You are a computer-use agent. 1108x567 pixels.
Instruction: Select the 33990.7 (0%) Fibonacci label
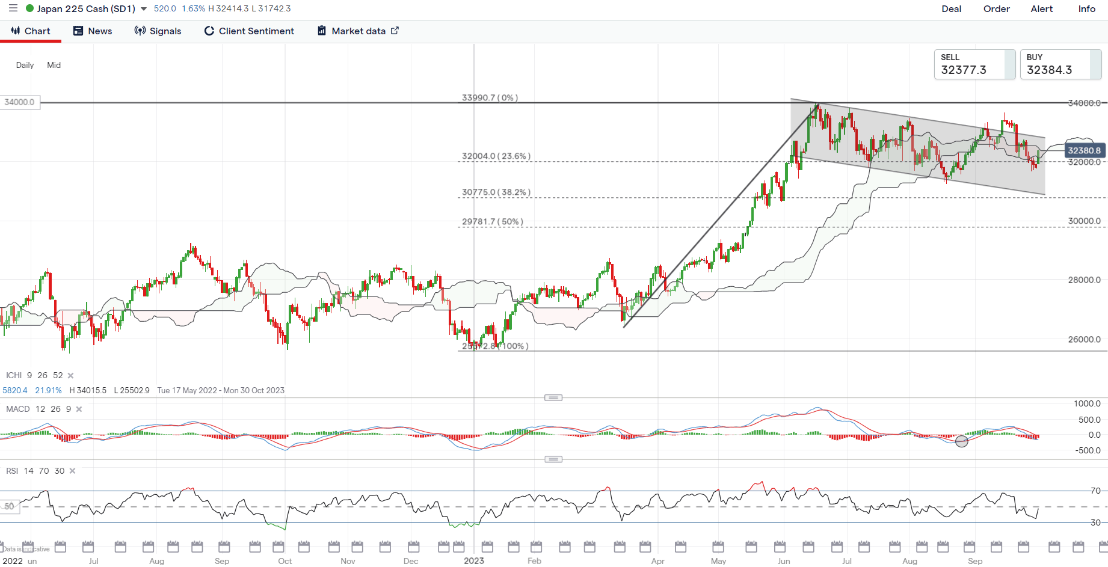(x=490, y=97)
